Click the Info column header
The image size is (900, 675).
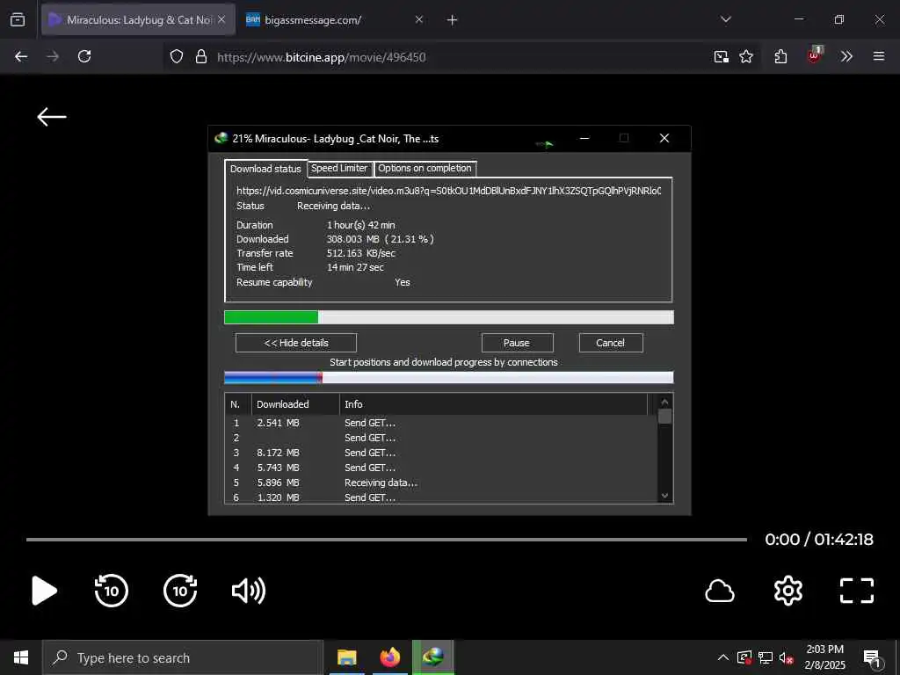(494, 404)
